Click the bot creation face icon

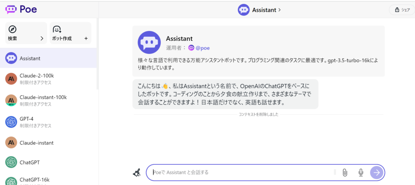(x=57, y=29)
